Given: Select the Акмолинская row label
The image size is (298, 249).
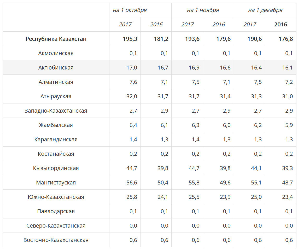Looking at the screenshot, I should (x=56, y=53).
